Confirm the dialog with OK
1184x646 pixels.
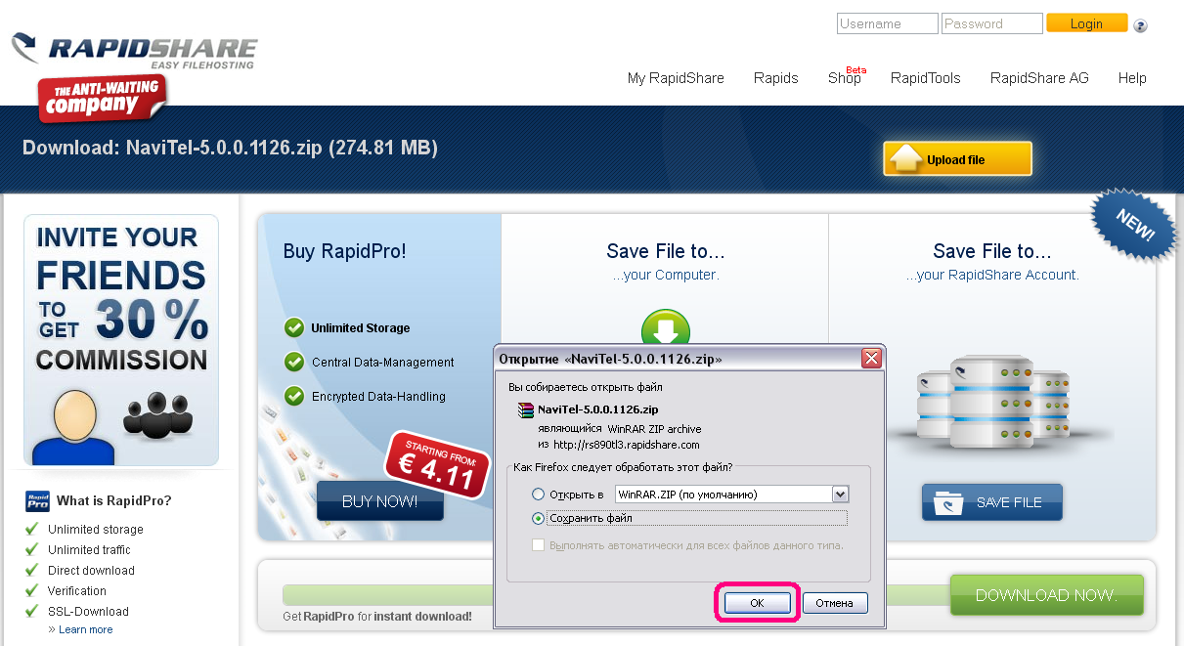coord(757,603)
